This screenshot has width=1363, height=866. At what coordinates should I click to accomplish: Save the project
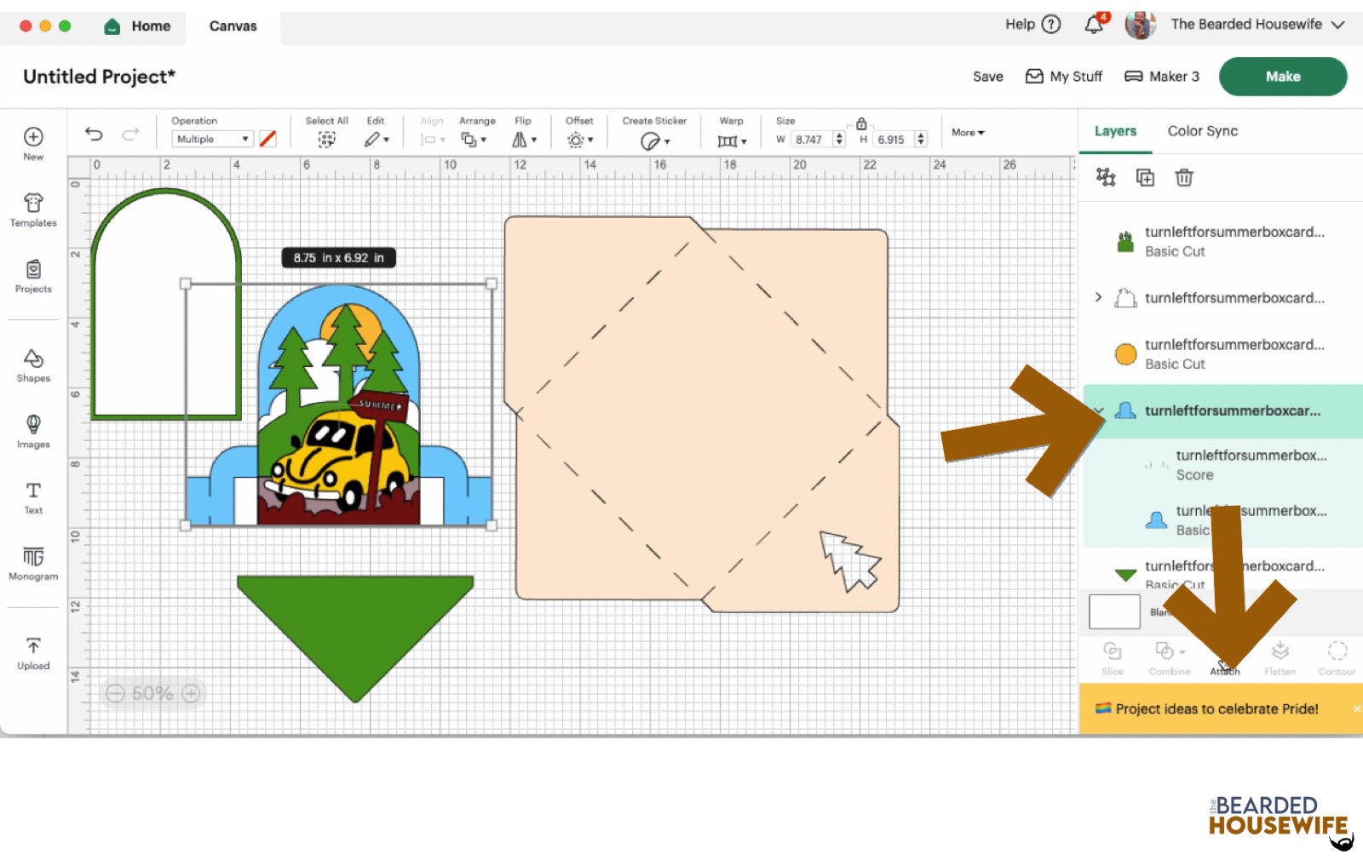click(x=987, y=77)
